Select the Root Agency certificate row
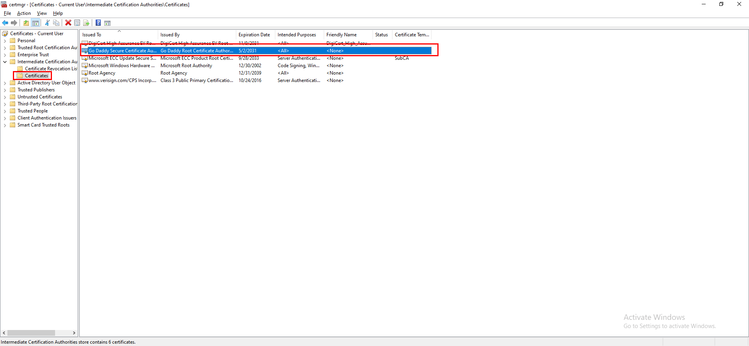 coord(256,73)
